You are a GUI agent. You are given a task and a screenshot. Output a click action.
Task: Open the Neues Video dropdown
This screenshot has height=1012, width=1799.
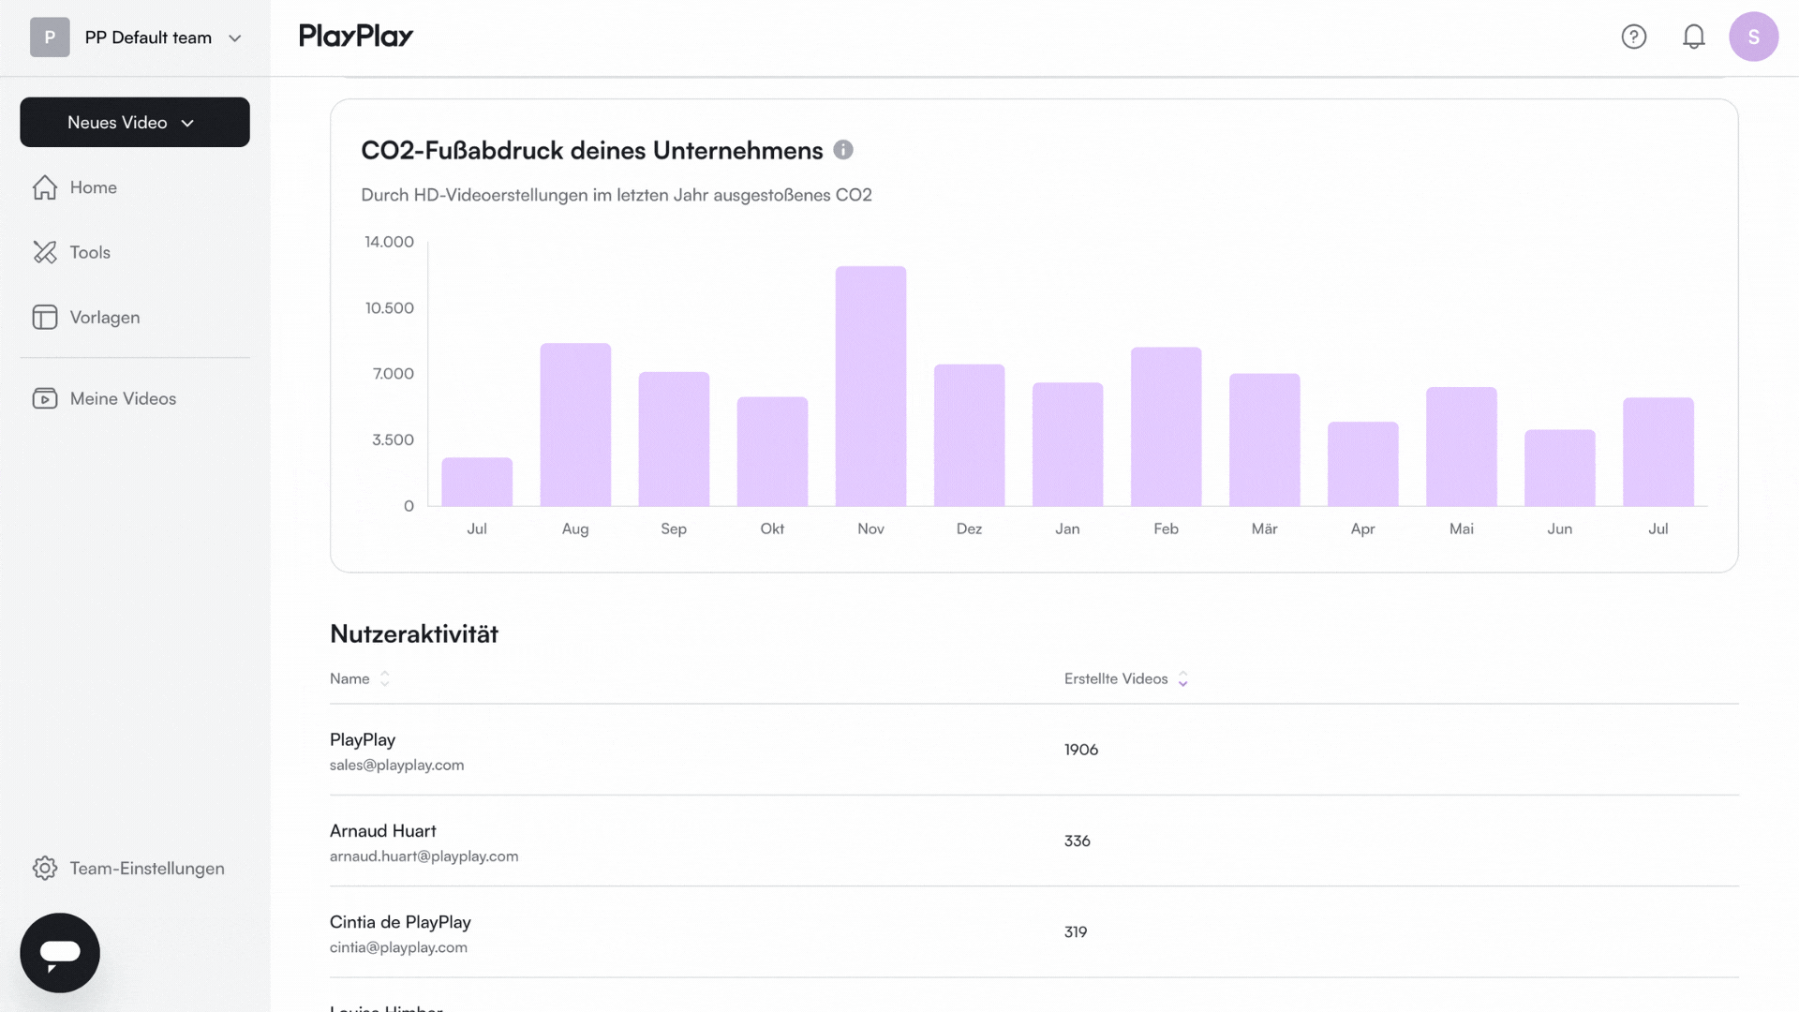[x=135, y=122]
